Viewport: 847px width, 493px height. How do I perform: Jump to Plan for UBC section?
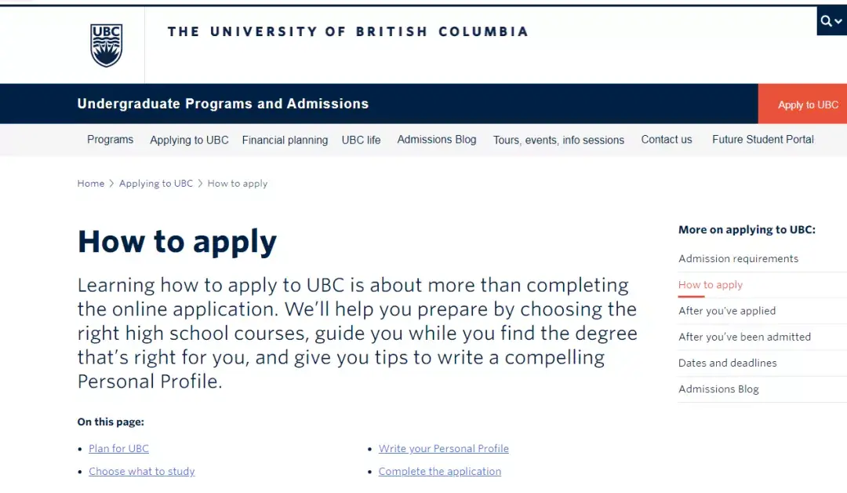(118, 449)
